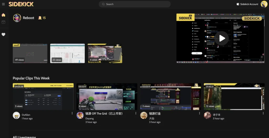This screenshot has height=138, width=269.
Task: Click 诗子羊's avatar
Action: click(208, 115)
